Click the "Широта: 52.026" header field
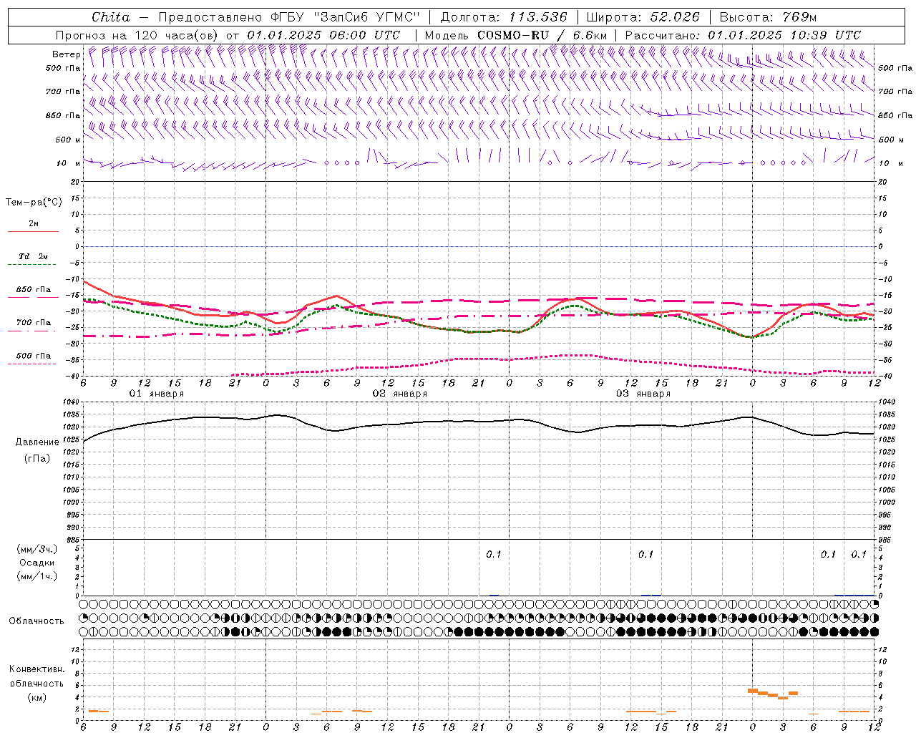916x733 pixels. click(x=643, y=17)
